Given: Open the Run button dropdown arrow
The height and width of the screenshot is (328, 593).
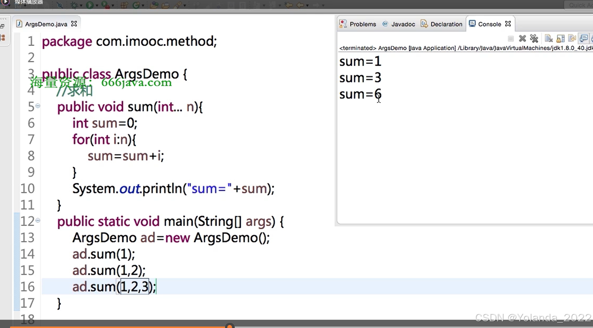Looking at the screenshot, I should [97, 6].
